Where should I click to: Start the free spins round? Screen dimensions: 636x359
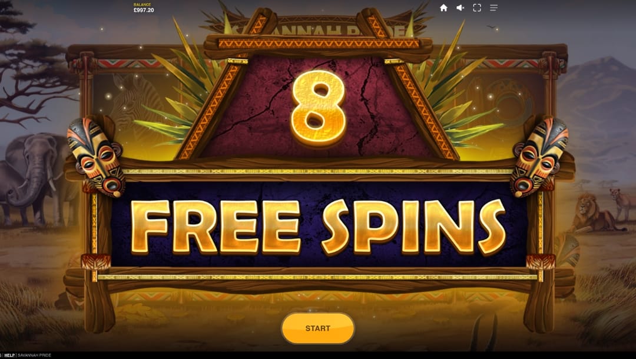tap(317, 328)
